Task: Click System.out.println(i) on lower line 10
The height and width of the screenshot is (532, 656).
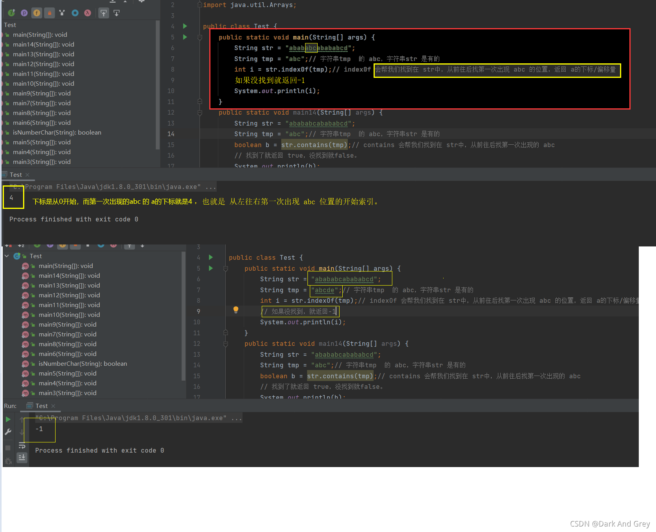Action: (303, 322)
